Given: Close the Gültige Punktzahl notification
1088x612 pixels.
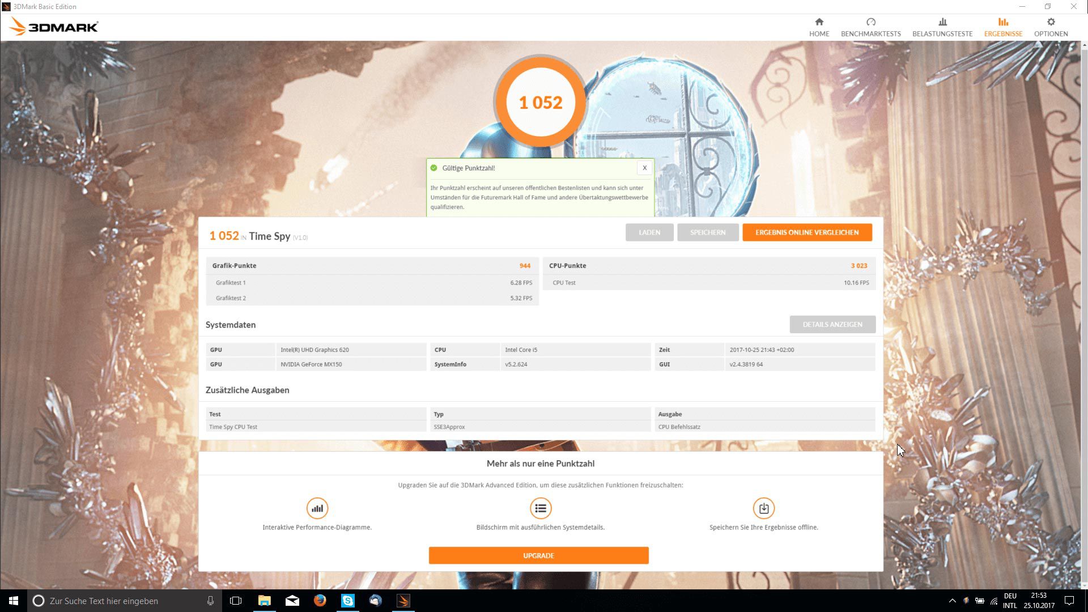Looking at the screenshot, I should 644,168.
